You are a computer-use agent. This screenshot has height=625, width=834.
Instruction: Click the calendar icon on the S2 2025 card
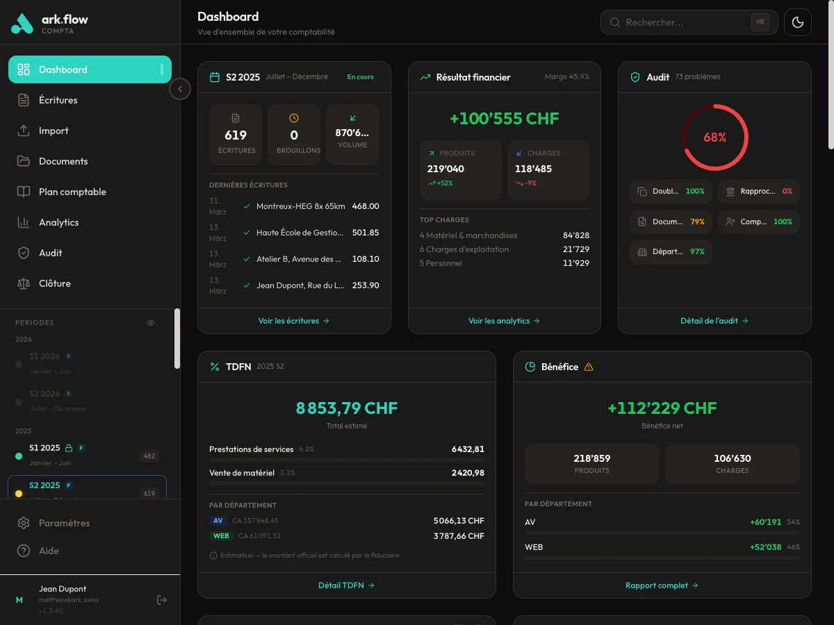(213, 76)
